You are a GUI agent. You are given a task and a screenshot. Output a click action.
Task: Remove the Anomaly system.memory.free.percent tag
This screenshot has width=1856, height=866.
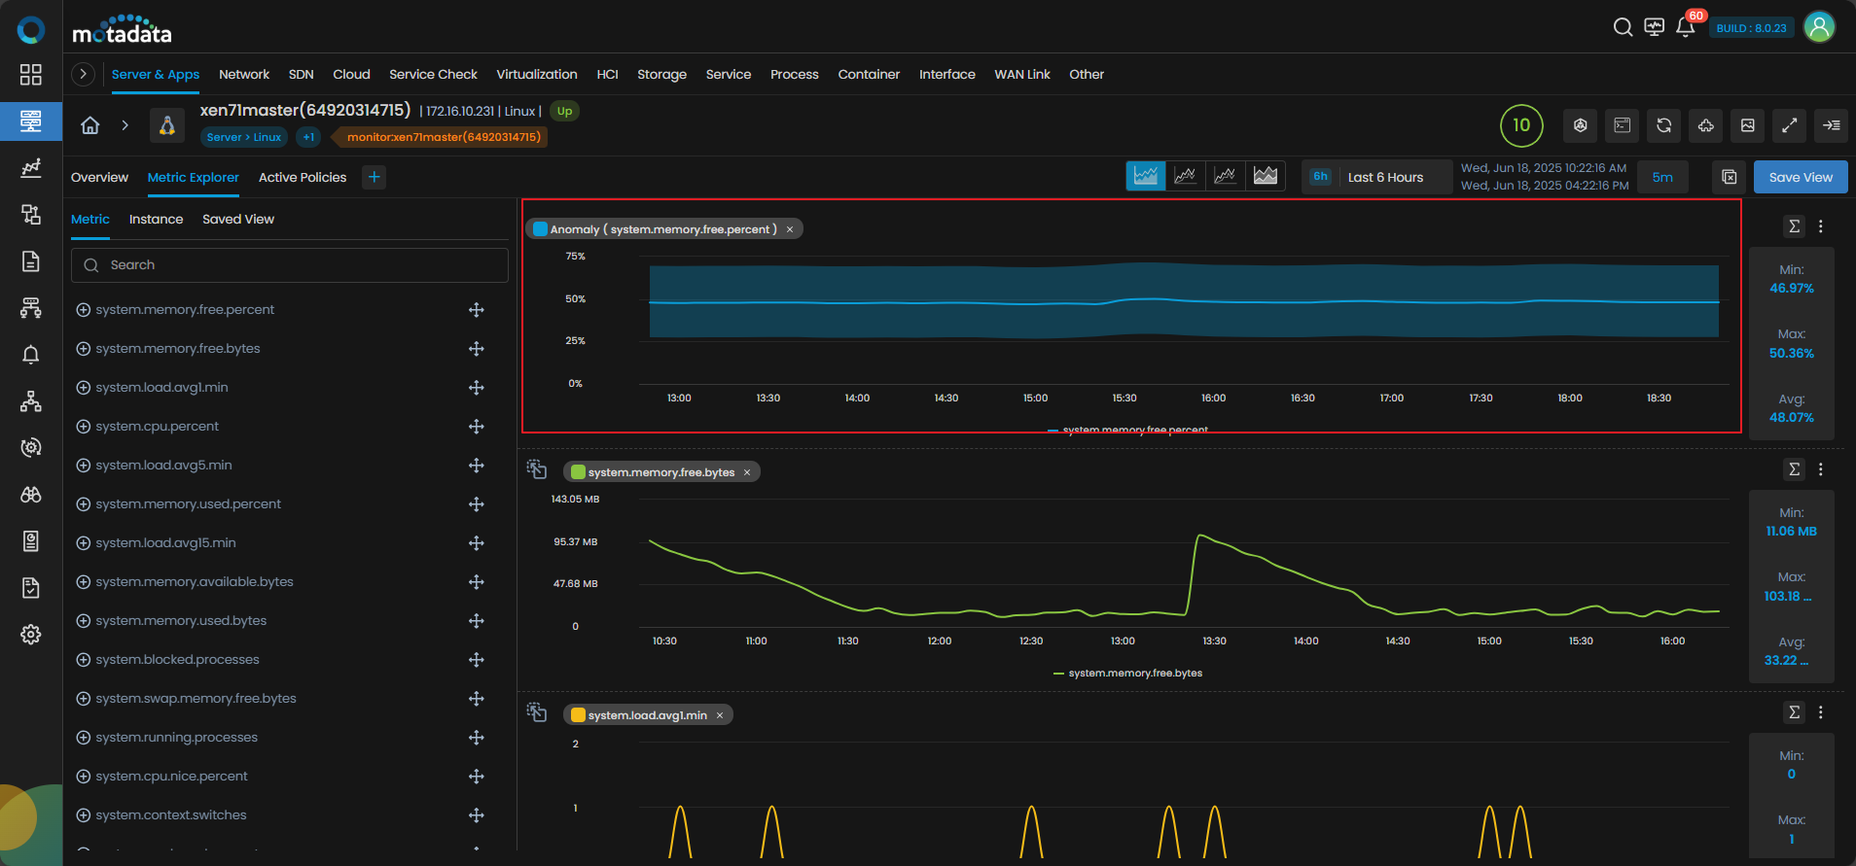(x=790, y=229)
